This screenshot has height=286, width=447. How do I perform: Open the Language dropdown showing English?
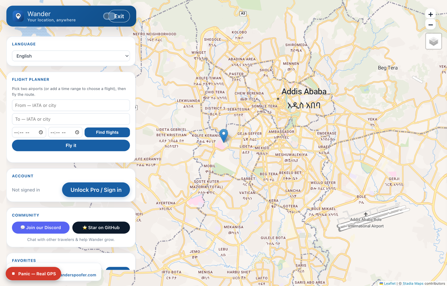tap(71, 56)
